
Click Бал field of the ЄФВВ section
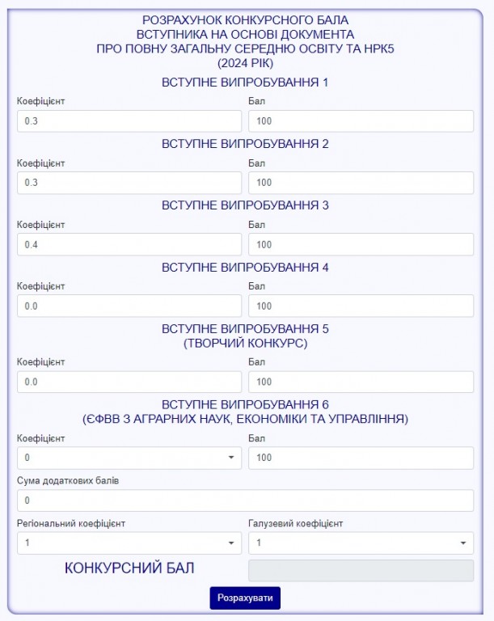pos(361,458)
